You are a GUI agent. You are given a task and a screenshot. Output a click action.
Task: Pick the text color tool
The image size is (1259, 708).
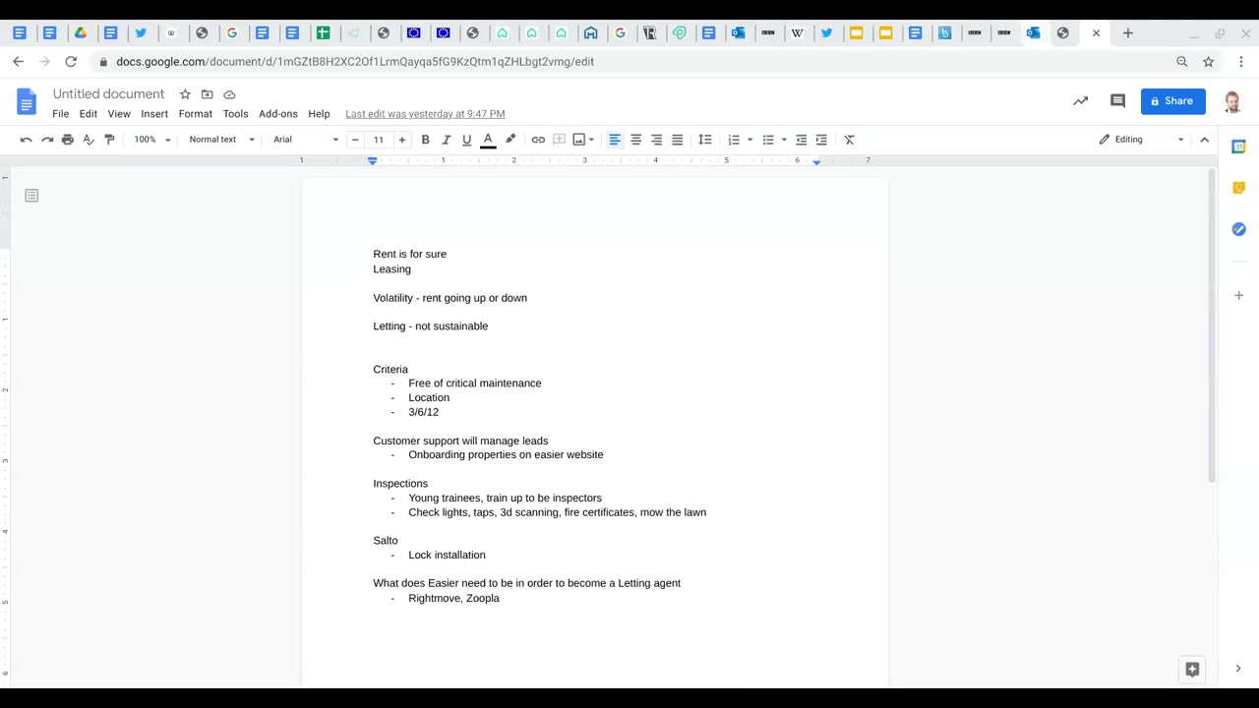tap(488, 140)
